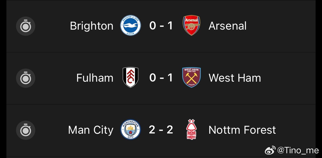Image resolution: width=322 pixels, height=158 pixels.
Task: Open the Arsenal team name
Action: [x=227, y=26]
